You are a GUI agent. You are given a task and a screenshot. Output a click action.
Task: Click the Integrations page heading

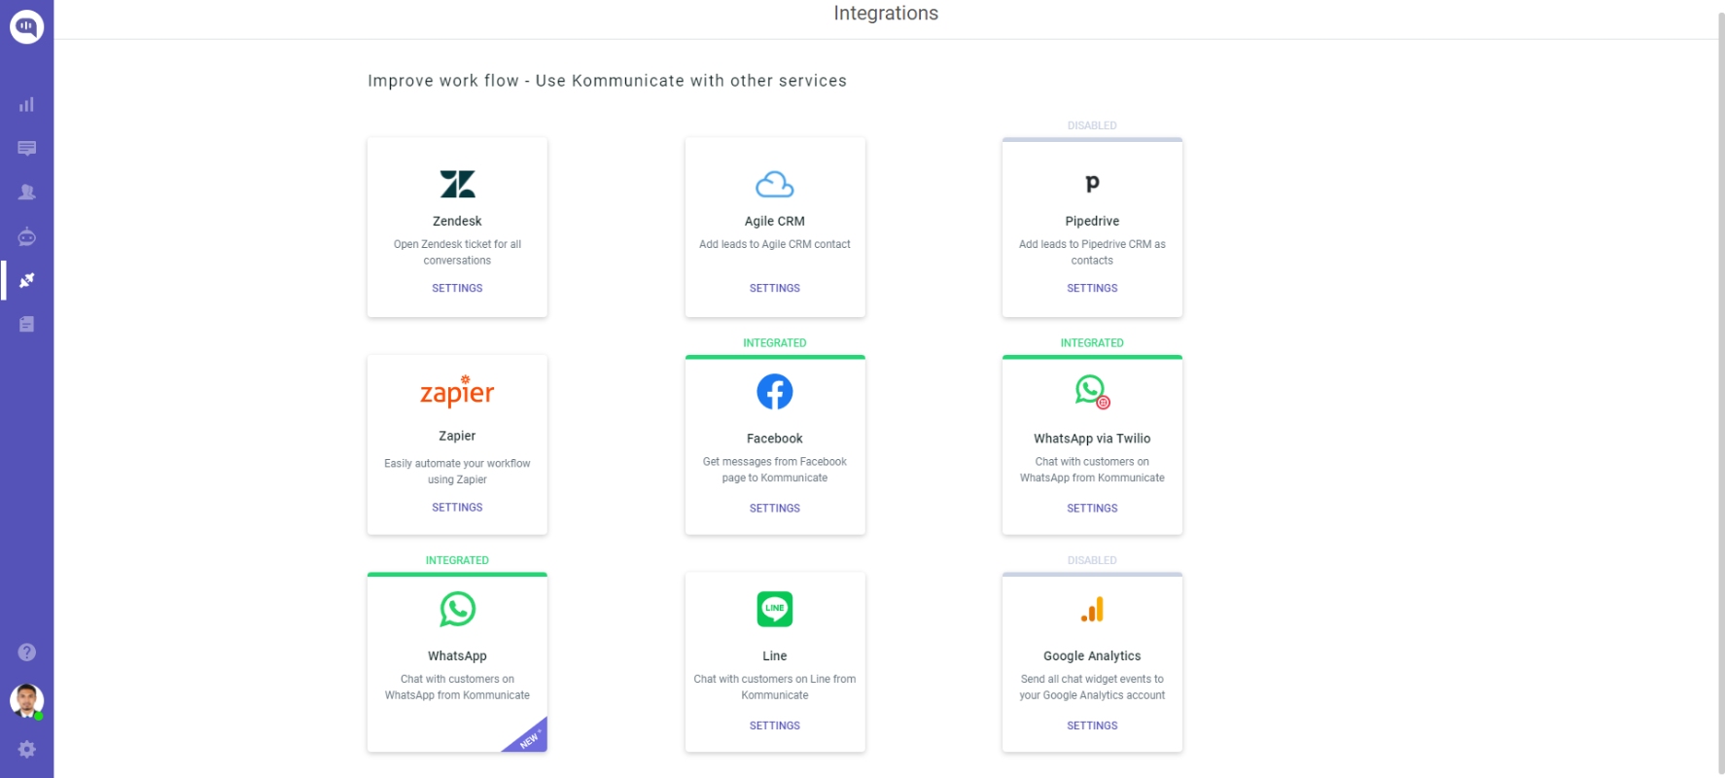886,14
